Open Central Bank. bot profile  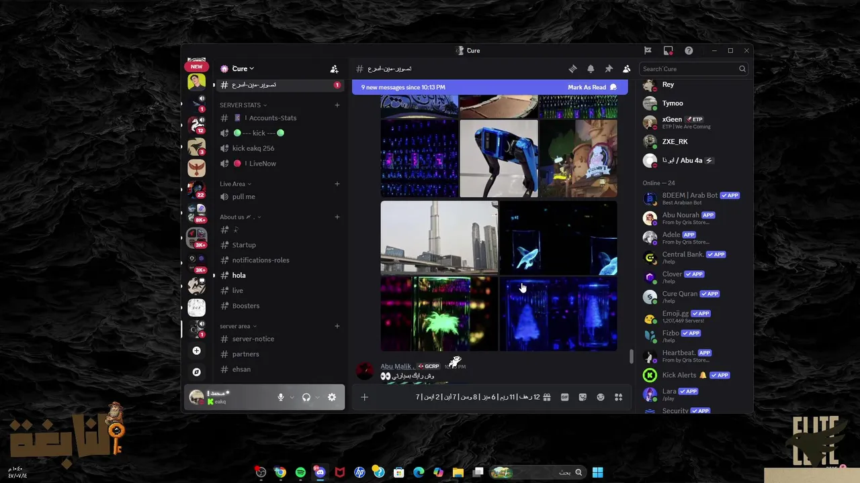[695, 258]
